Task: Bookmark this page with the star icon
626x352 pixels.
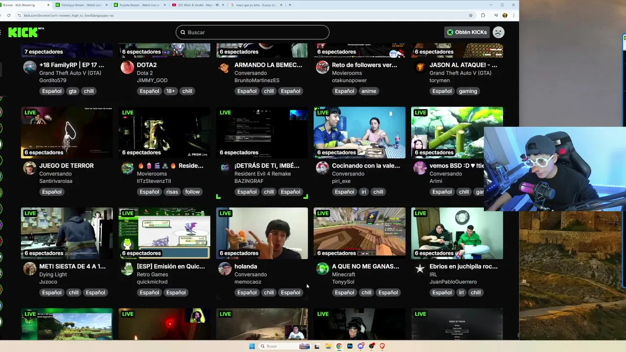Action: (x=470, y=15)
